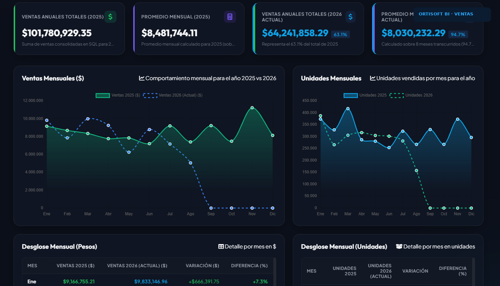Screen dimensions: 500x286
Task: Click the 12.000.000 y-axis label on Ventas chart
Action: coord(33,101)
